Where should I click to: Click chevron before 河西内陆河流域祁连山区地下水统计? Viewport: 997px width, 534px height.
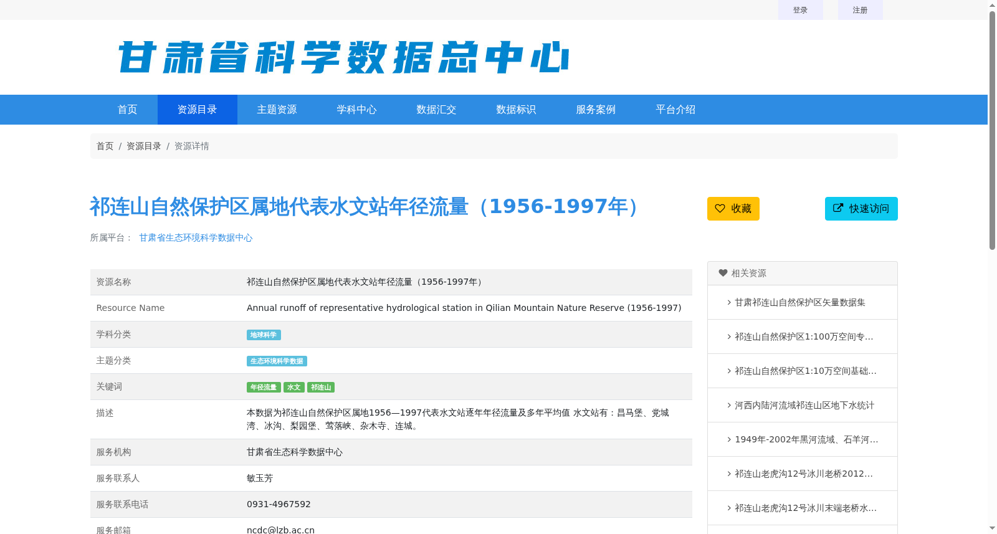point(729,405)
